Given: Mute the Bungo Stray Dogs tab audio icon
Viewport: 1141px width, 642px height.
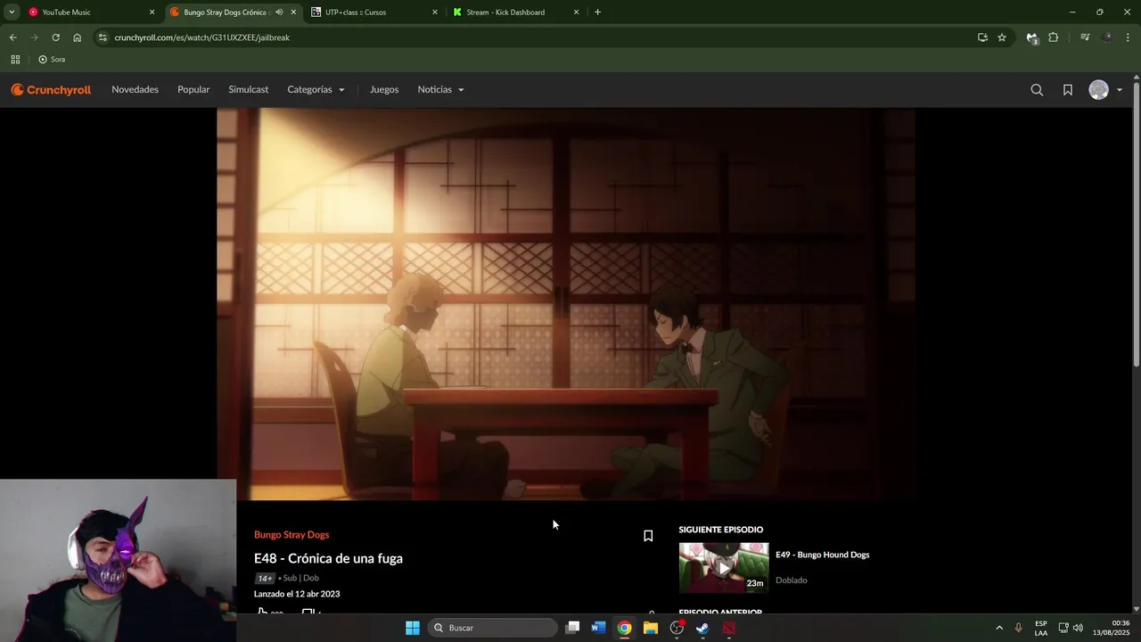Looking at the screenshot, I should [279, 12].
